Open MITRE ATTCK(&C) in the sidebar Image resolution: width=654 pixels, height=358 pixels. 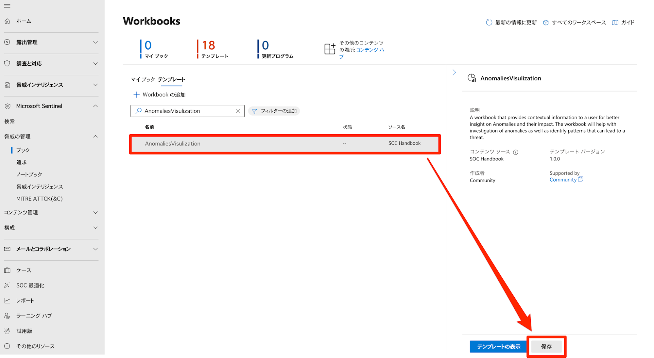point(40,199)
